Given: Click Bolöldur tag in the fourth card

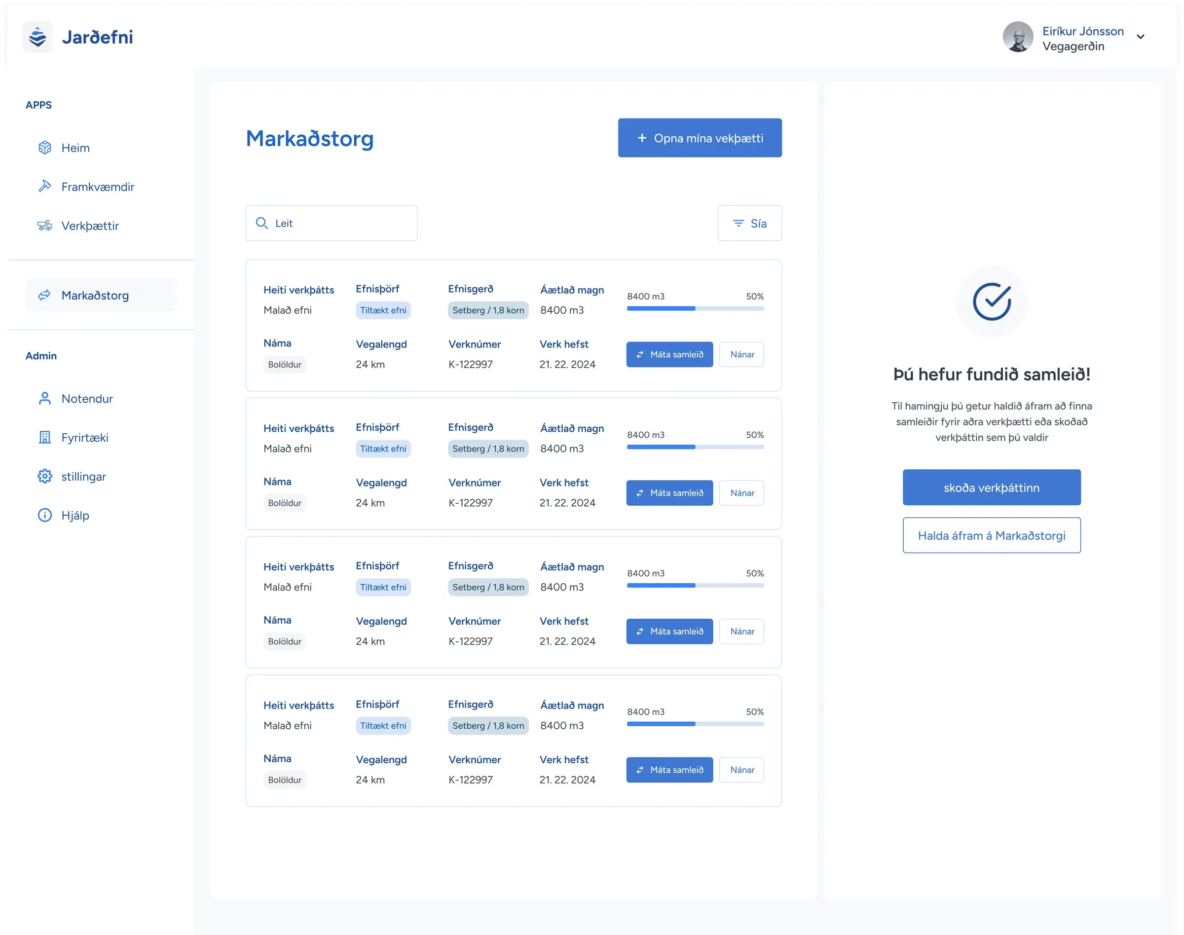Looking at the screenshot, I should pyautogui.click(x=285, y=780).
